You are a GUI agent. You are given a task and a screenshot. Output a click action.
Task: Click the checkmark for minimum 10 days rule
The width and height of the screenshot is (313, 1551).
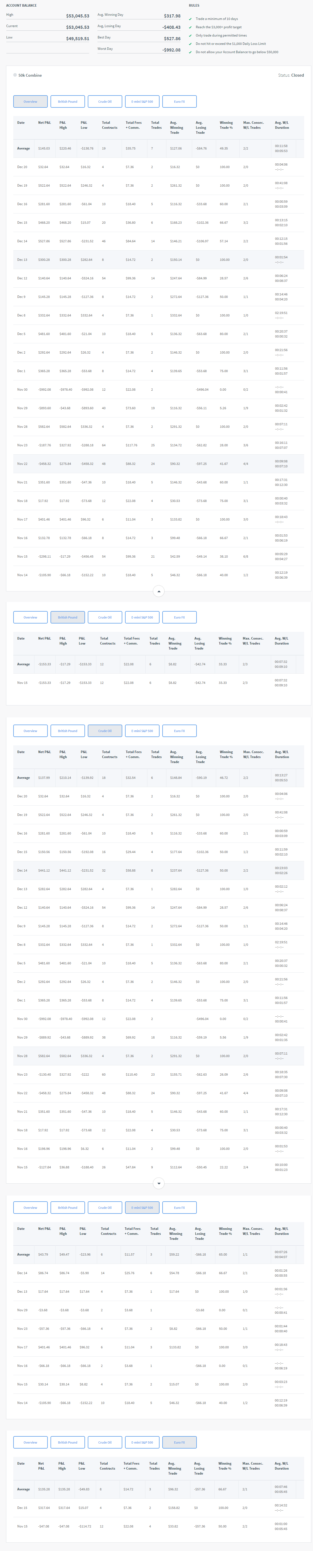click(x=190, y=19)
